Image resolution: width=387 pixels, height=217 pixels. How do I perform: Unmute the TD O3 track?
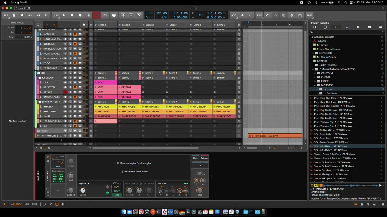click(75, 63)
